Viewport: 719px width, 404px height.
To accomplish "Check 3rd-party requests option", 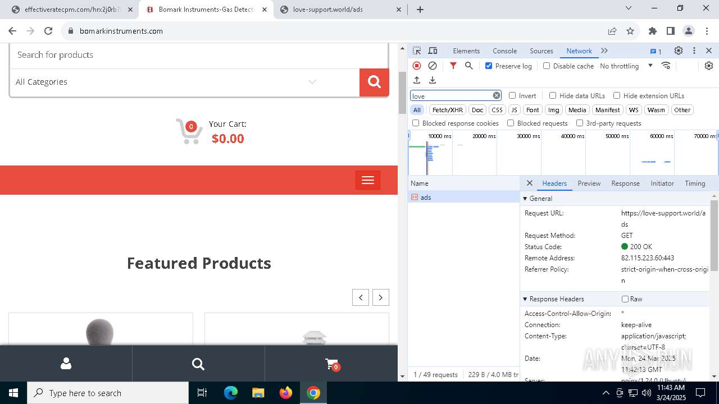I will [x=580, y=123].
